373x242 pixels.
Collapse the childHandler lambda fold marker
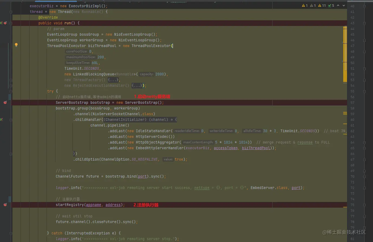(11, 120)
